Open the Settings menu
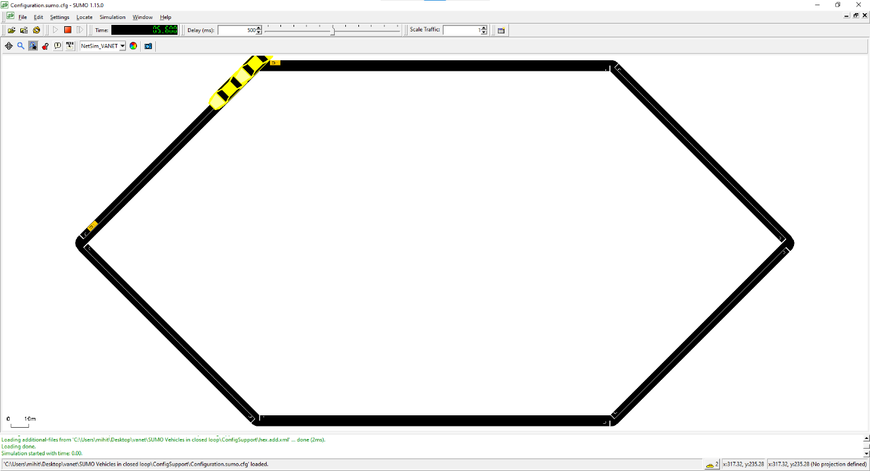This screenshot has width=870, height=471. [x=60, y=17]
